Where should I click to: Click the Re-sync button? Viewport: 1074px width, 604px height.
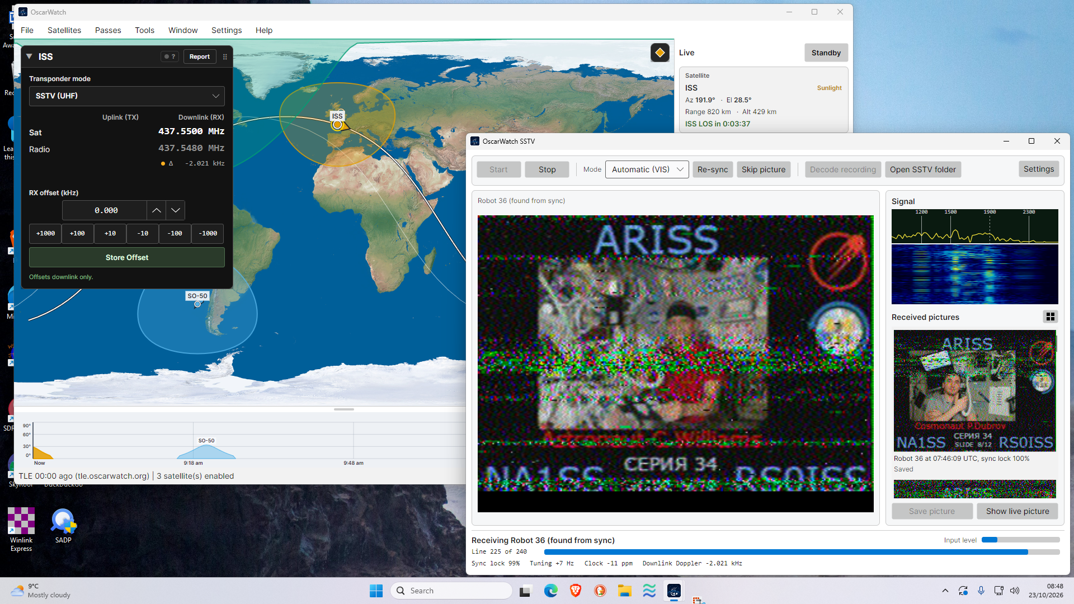coord(713,169)
